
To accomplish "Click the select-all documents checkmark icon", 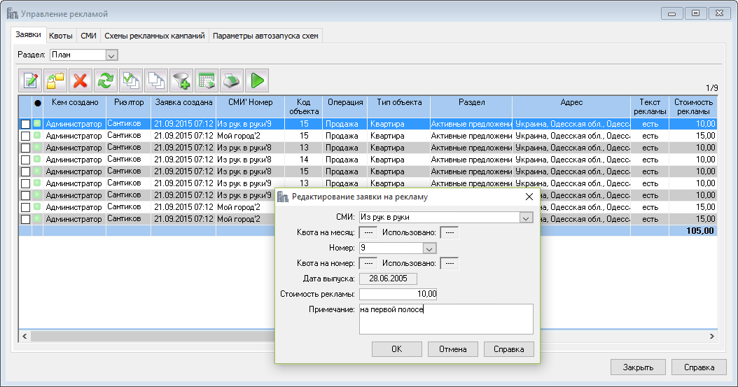I will 131,80.
